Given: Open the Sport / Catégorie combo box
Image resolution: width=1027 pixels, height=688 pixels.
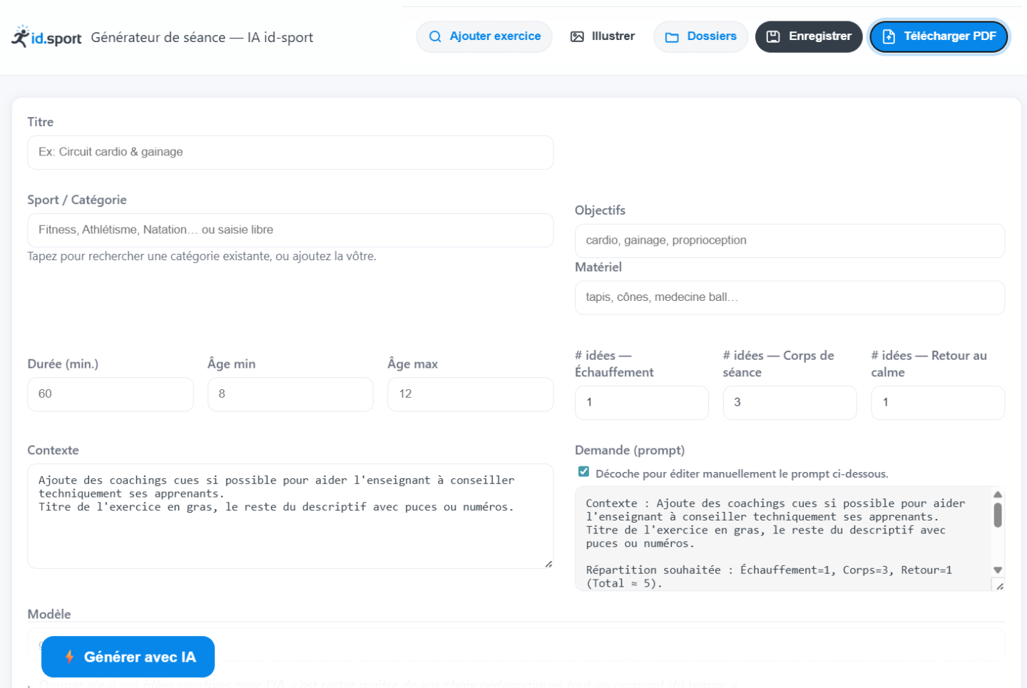Looking at the screenshot, I should pyautogui.click(x=290, y=230).
